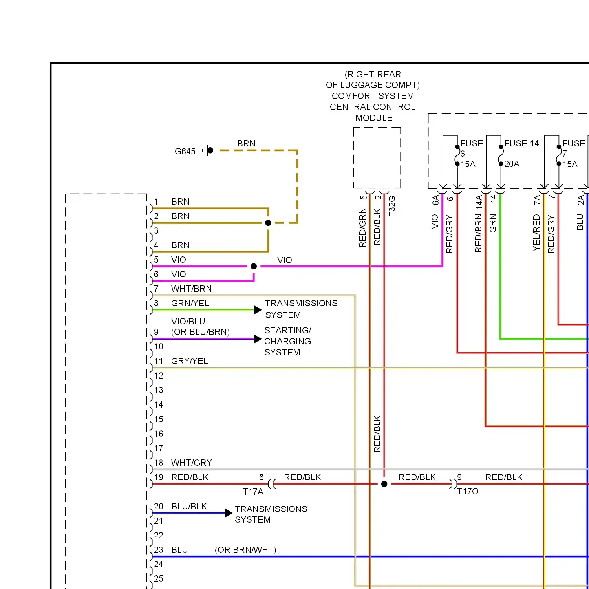Select pin number 16 on the connector
This screenshot has height=589, width=589.
(159, 434)
